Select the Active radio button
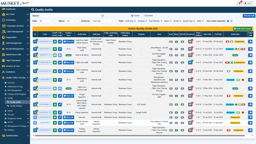 132,16
